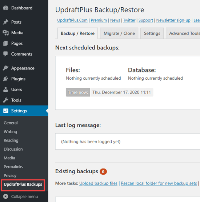The image size is (200, 202).
Task: Open the Appearance menu label
Action: click(23, 68)
